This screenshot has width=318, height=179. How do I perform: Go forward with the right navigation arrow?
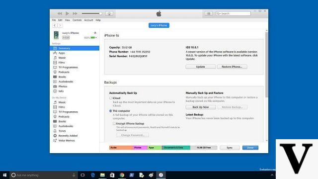point(60,25)
